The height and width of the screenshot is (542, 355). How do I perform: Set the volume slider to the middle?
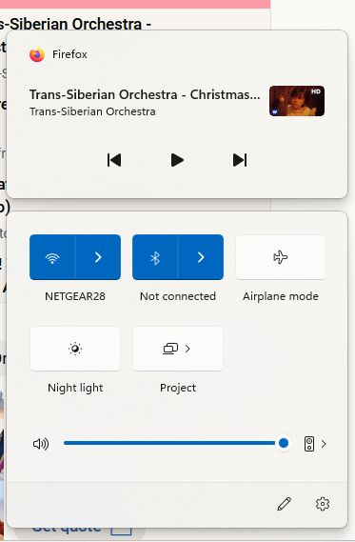[174, 443]
